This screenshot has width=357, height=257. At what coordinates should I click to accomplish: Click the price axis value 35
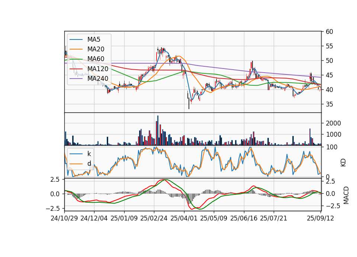329,104
